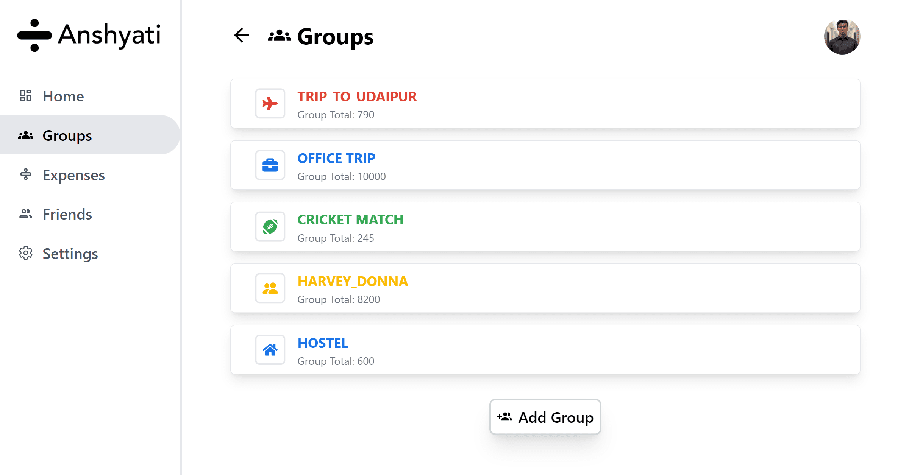
Task: Click the airplane icon for TRIP_TO_UDAIPUR
Action: 270,103
